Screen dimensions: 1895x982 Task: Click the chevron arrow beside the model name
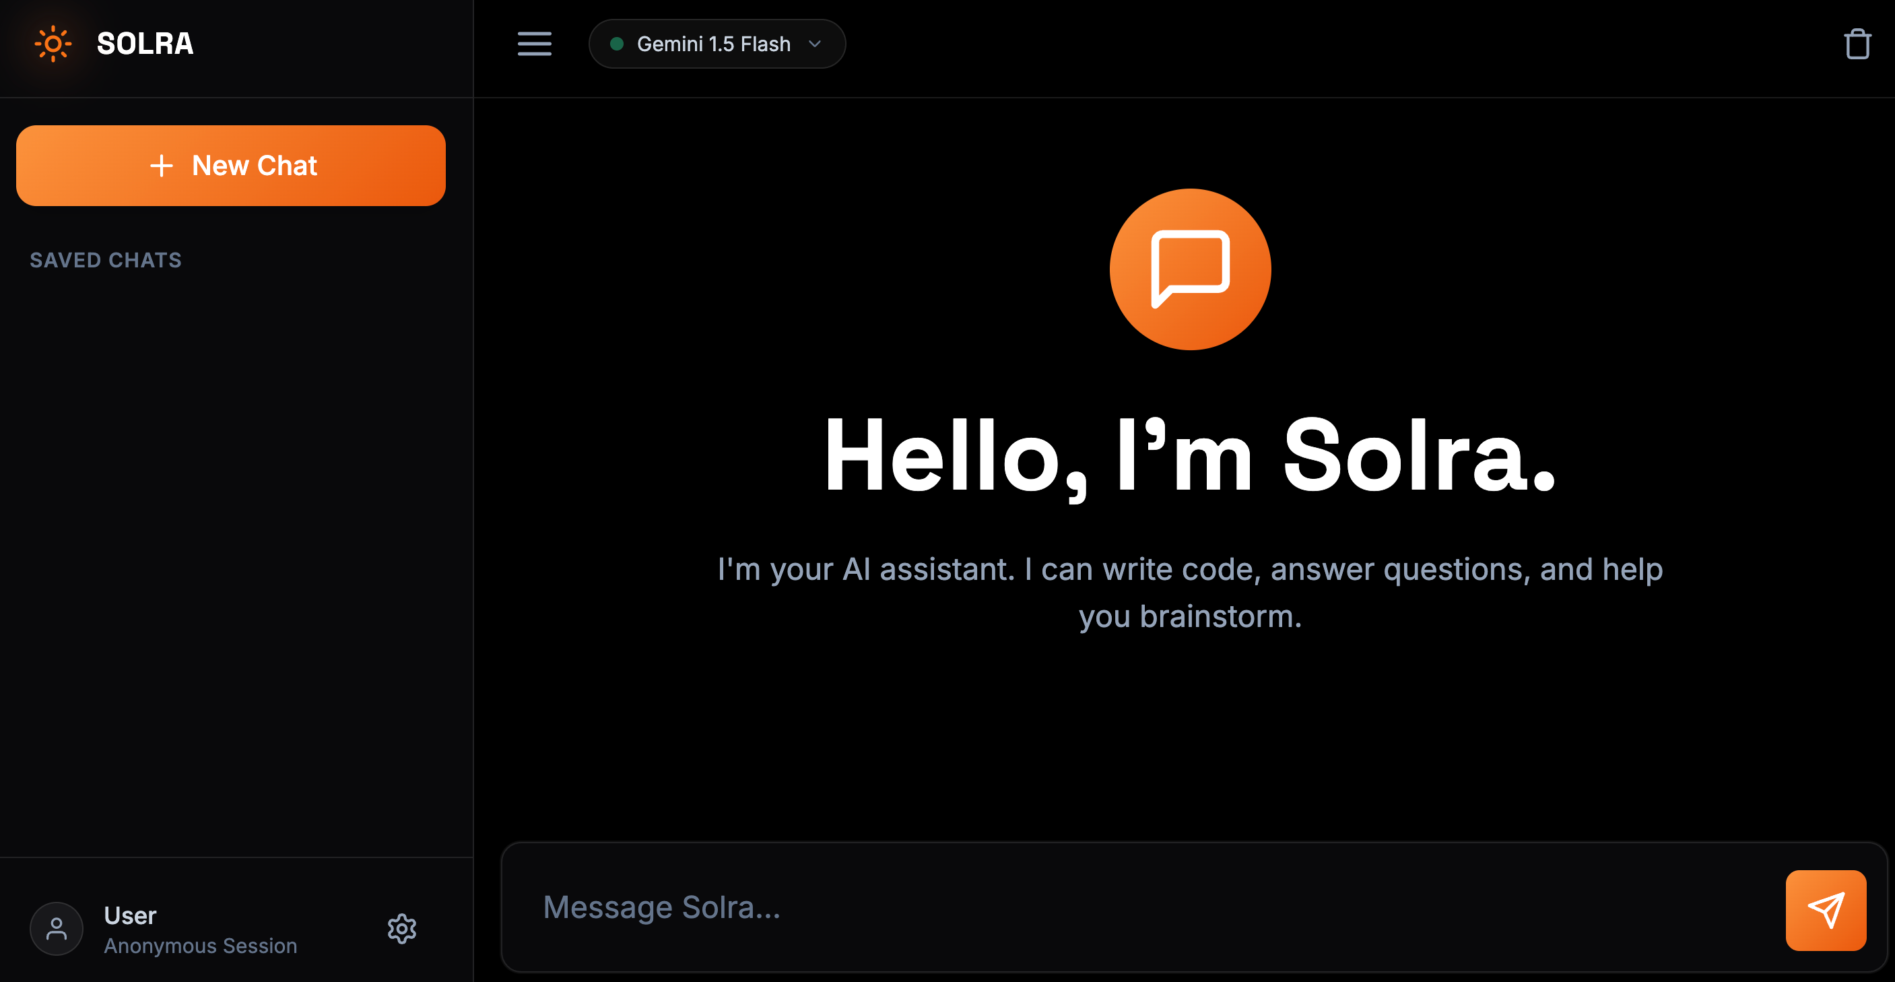814,44
